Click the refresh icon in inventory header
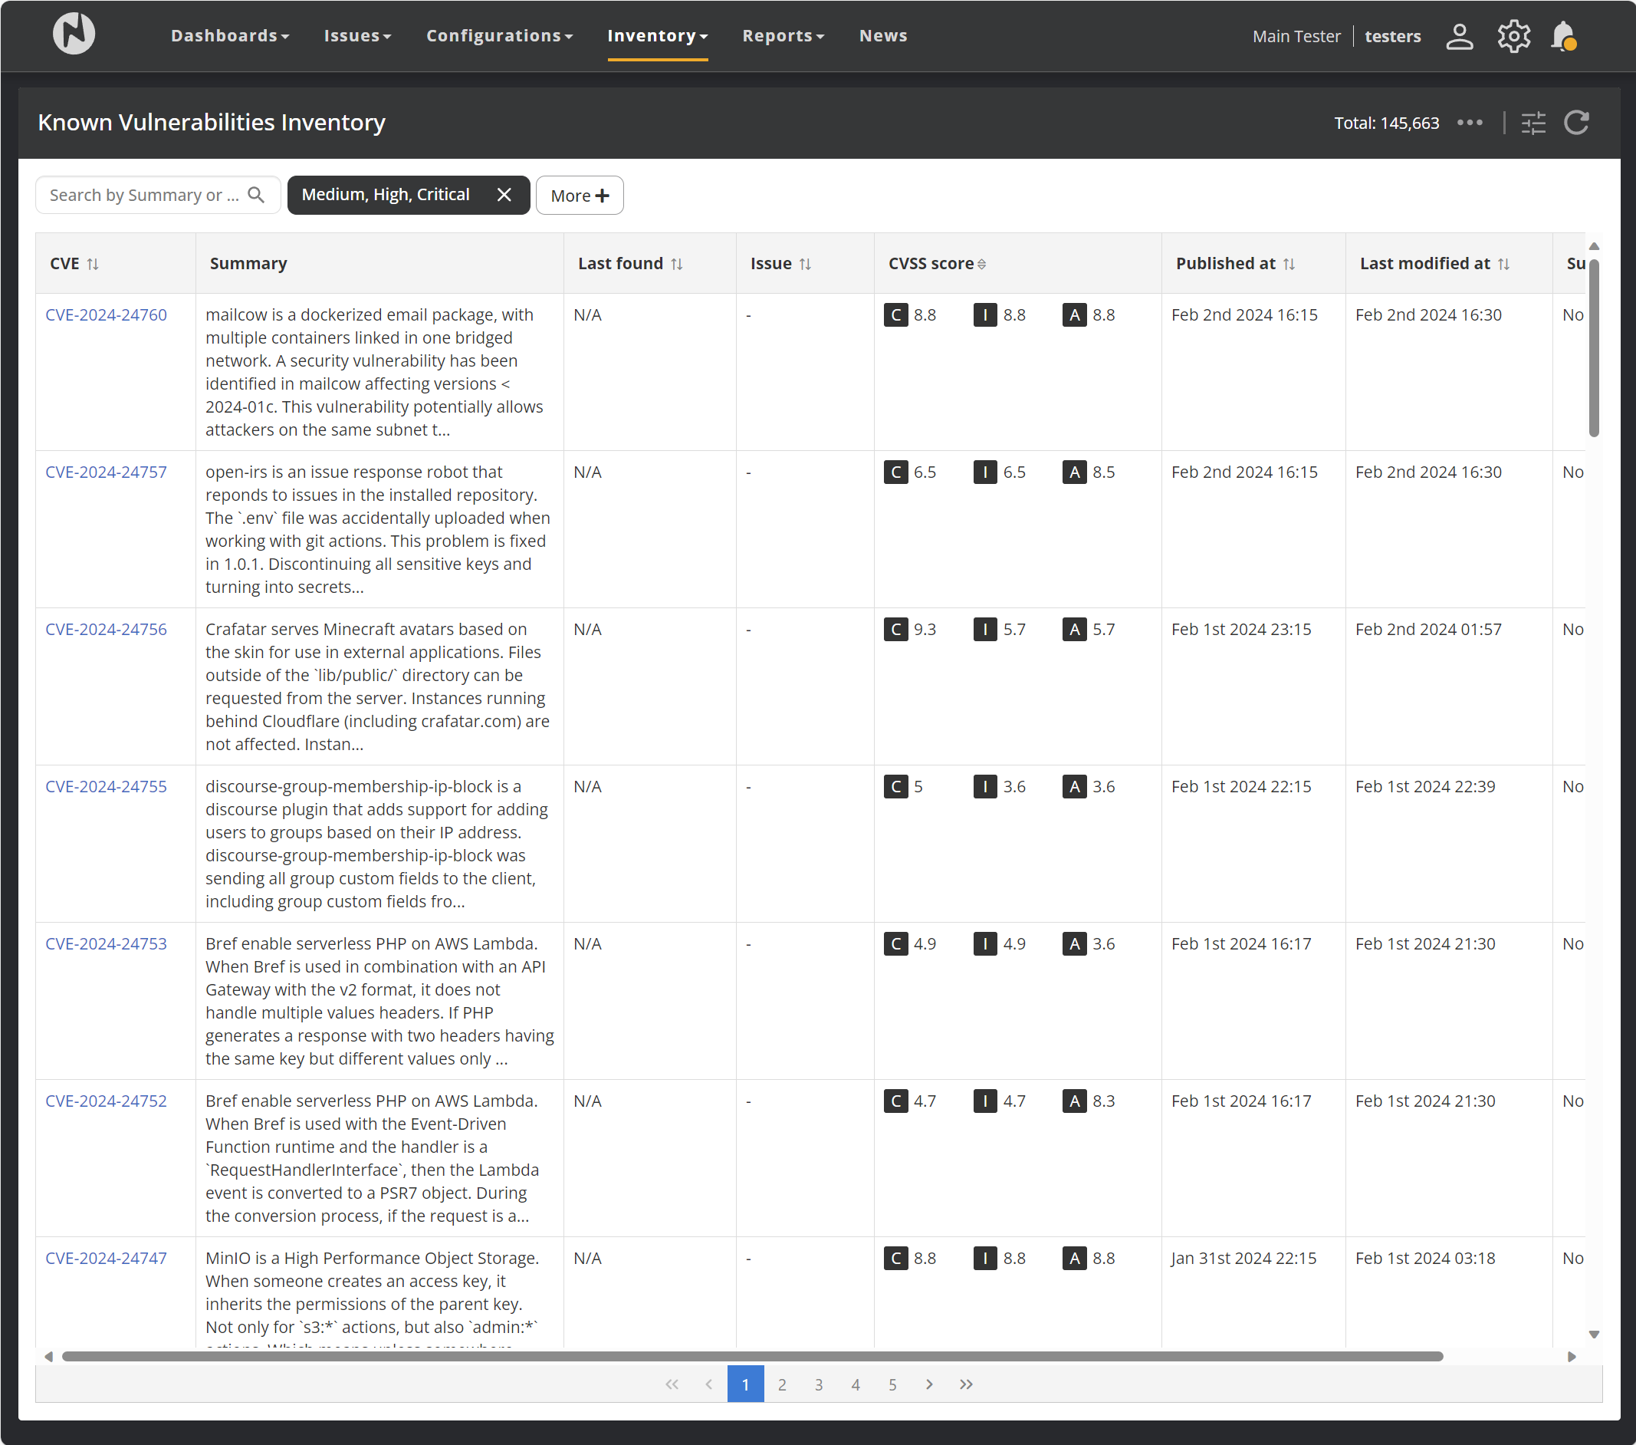Screen dimensions: 1636x1445 [1576, 123]
